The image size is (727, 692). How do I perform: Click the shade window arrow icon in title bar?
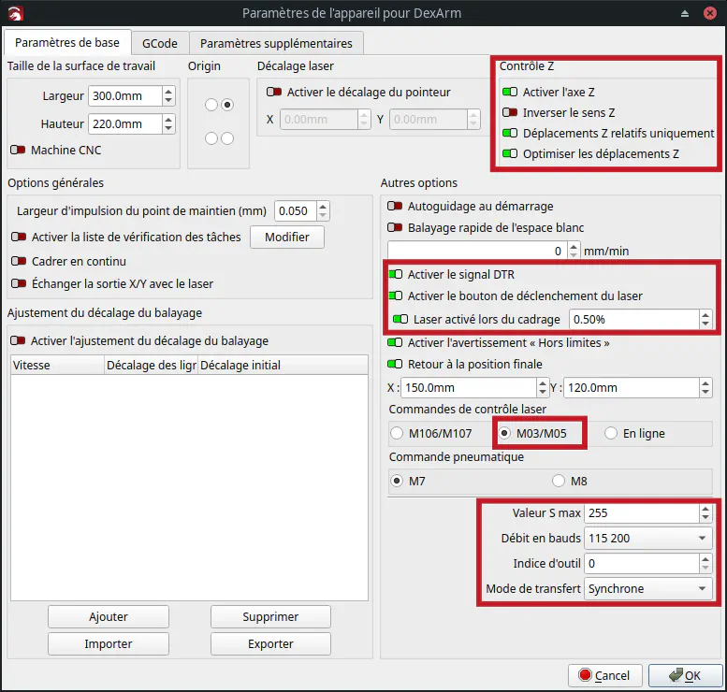[685, 13]
